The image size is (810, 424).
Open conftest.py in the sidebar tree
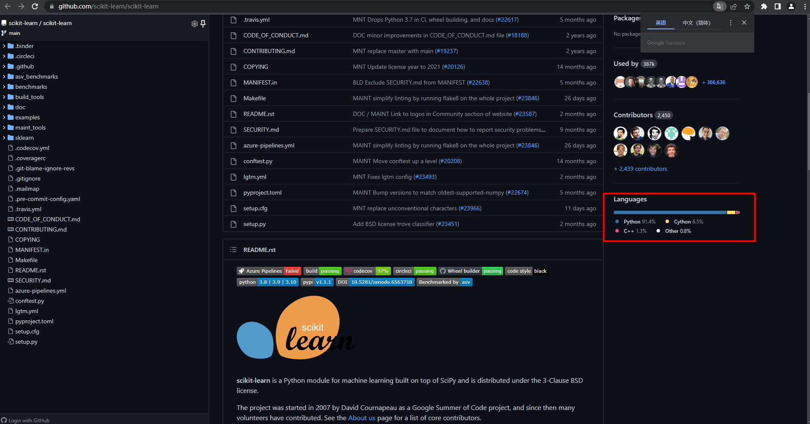tap(29, 301)
